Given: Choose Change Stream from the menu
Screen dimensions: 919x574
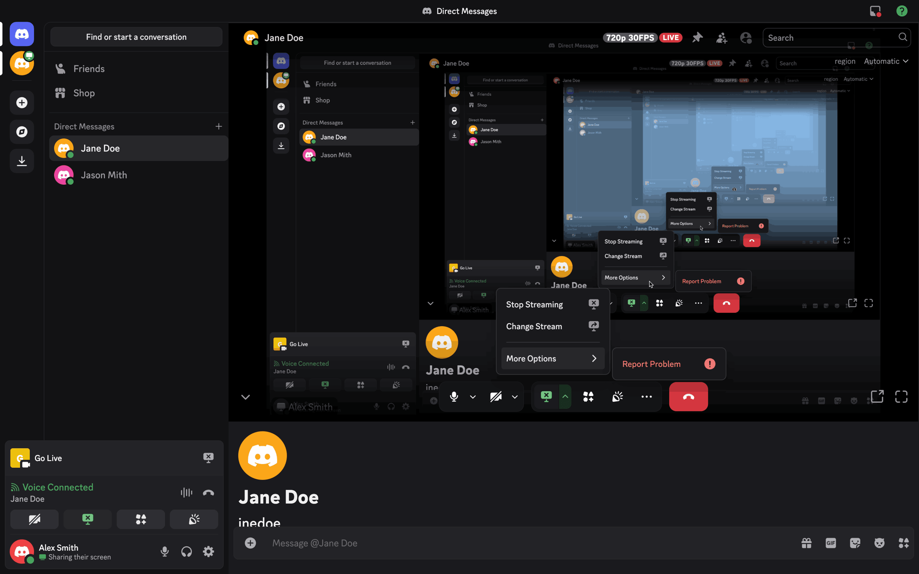Looking at the screenshot, I should (553, 327).
